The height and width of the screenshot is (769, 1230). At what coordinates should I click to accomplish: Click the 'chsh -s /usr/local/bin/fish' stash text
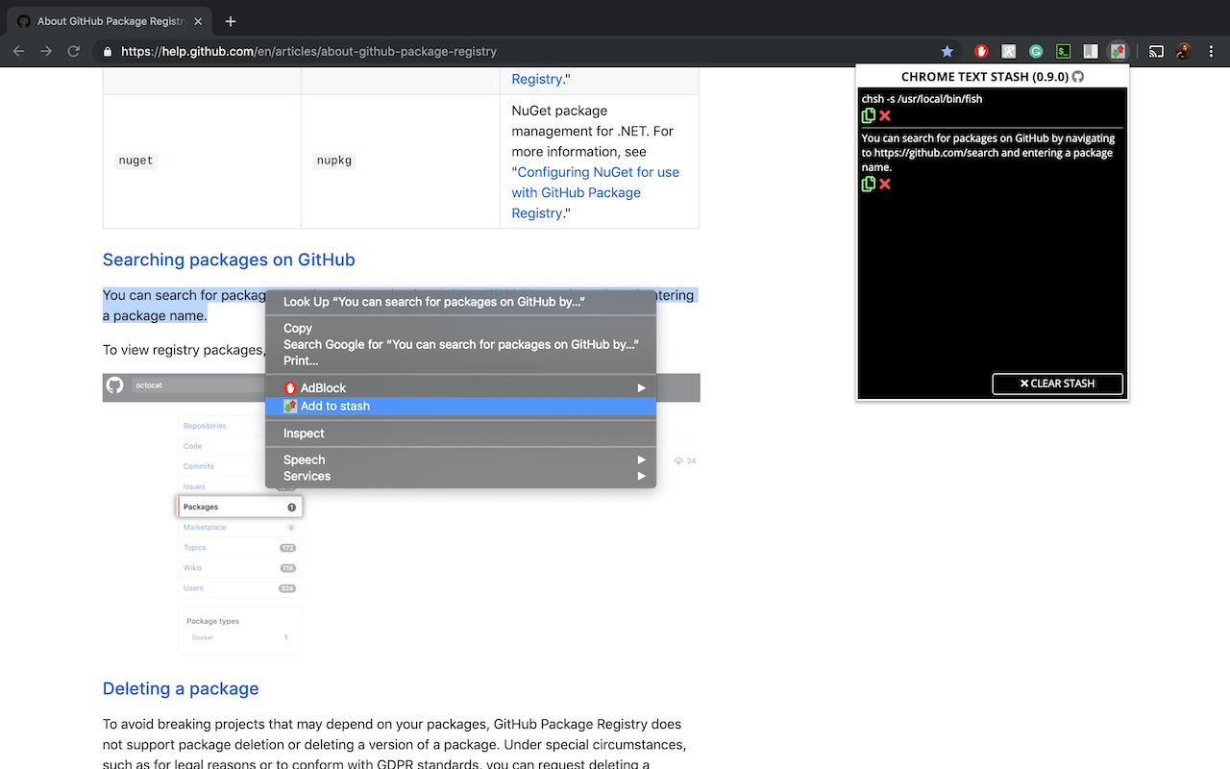922,99
